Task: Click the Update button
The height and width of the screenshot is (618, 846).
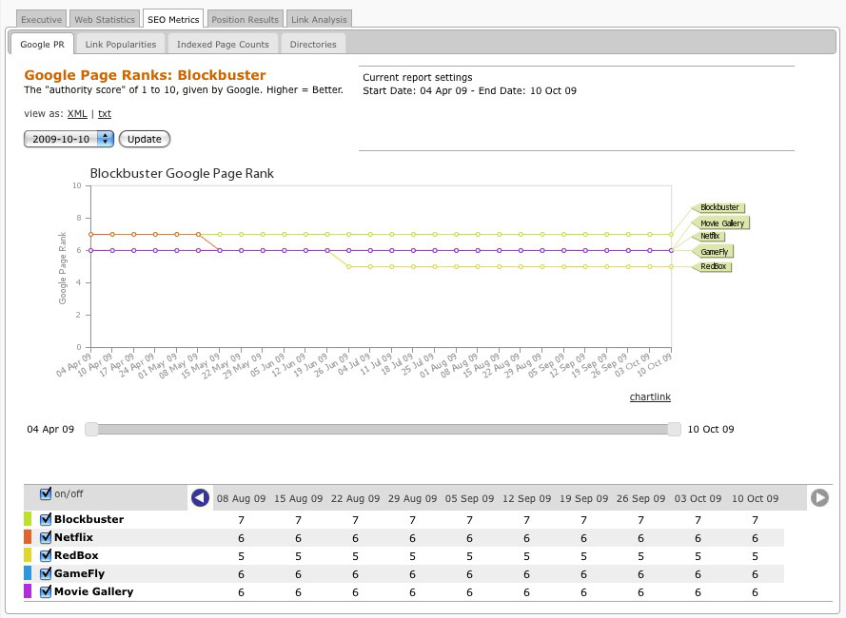Action: (x=145, y=139)
